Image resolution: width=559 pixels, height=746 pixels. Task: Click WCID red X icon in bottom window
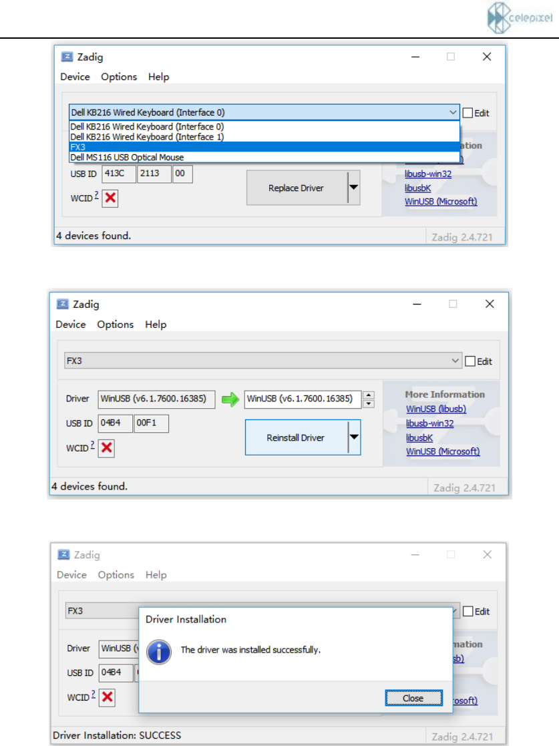108,697
